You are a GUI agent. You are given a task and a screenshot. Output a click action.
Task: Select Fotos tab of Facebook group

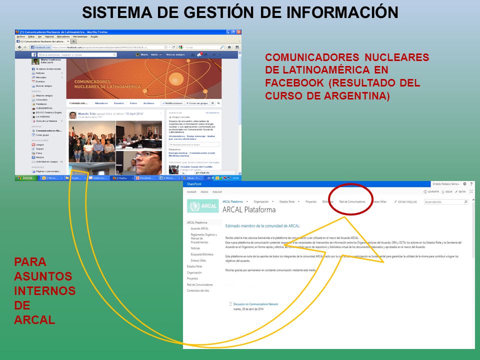click(133, 103)
